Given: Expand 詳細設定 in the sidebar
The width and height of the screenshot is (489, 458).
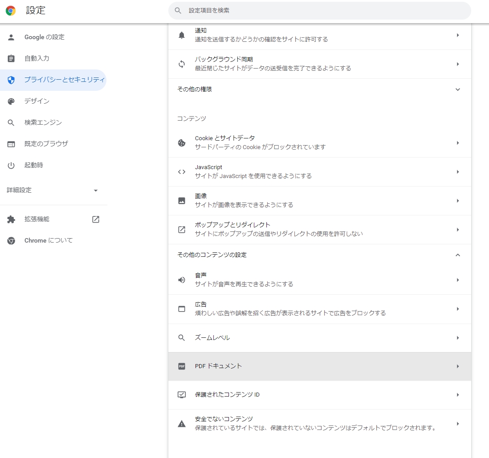Looking at the screenshot, I should pyautogui.click(x=96, y=190).
